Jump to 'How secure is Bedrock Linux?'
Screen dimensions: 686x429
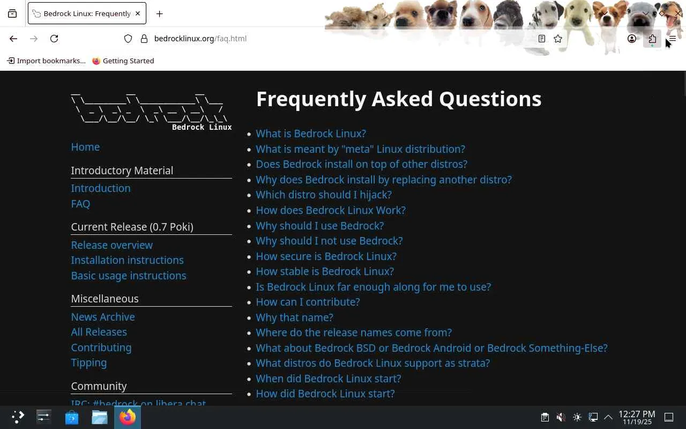(x=326, y=256)
